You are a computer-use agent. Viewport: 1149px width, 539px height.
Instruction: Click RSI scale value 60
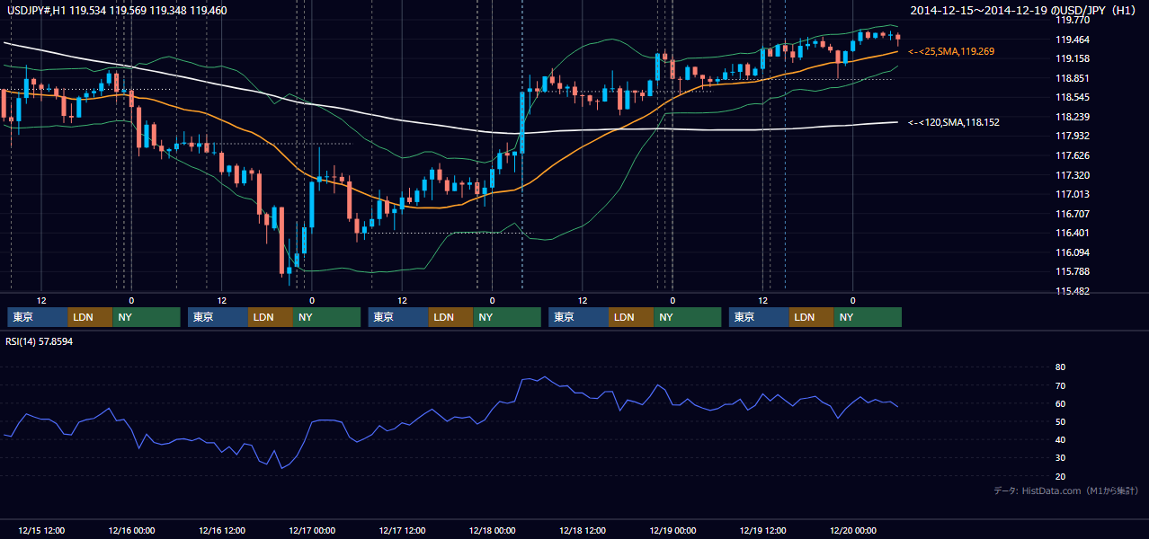(x=1061, y=403)
